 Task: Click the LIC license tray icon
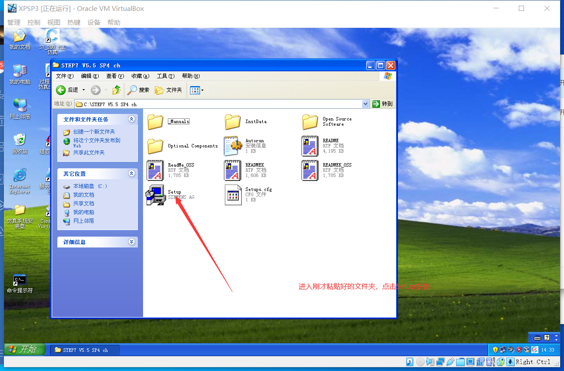click(534, 350)
